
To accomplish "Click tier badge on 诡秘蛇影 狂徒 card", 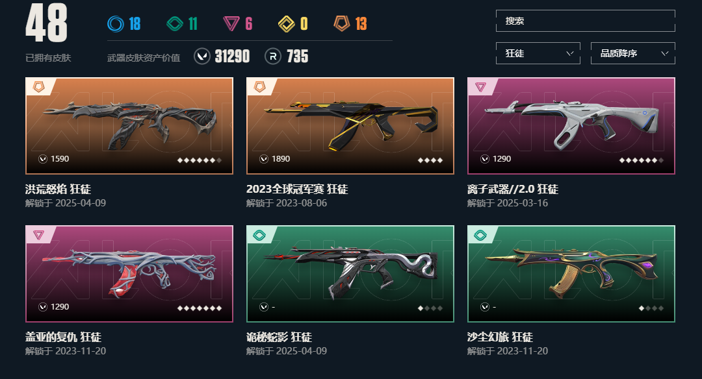I will pyautogui.click(x=259, y=235).
